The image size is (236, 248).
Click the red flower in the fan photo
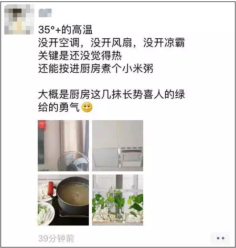pos(42,125)
